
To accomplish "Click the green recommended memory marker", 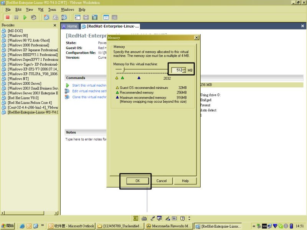I will (x=122, y=78).
